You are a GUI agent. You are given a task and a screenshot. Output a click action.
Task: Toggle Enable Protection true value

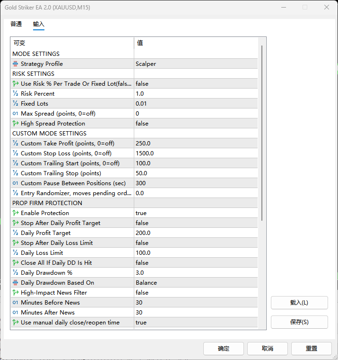(x=196, y=213)
